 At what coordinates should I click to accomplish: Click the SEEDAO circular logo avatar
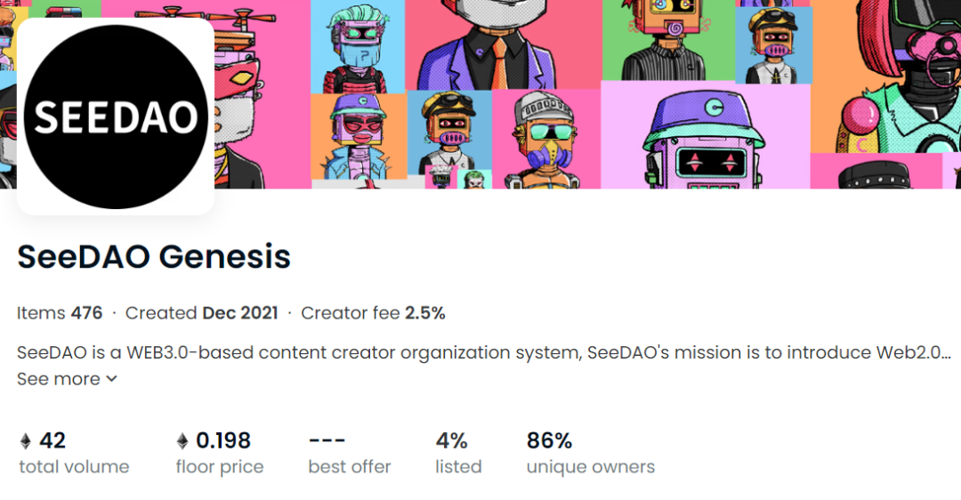tap(116, 117)
